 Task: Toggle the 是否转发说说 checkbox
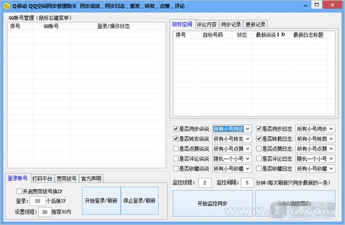(x=175, y=139)
